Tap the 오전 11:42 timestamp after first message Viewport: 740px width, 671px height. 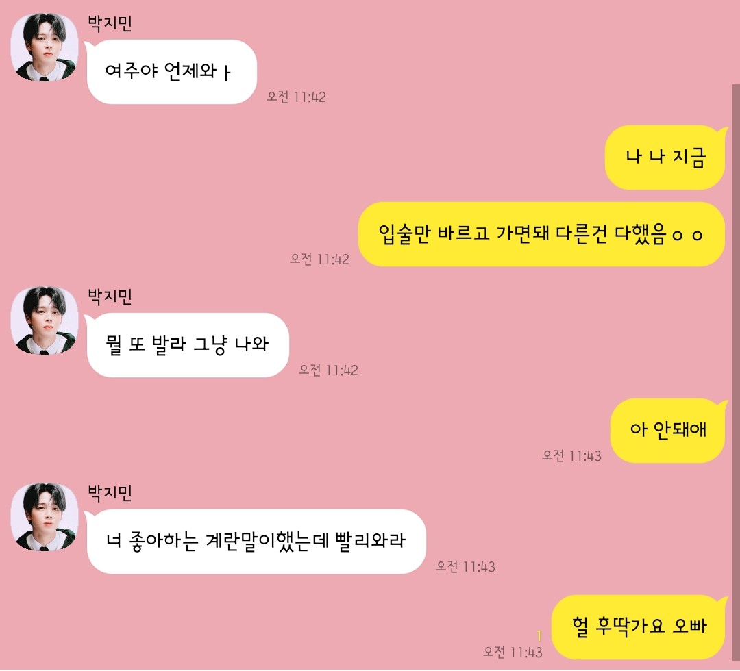[x=296, y=97]
